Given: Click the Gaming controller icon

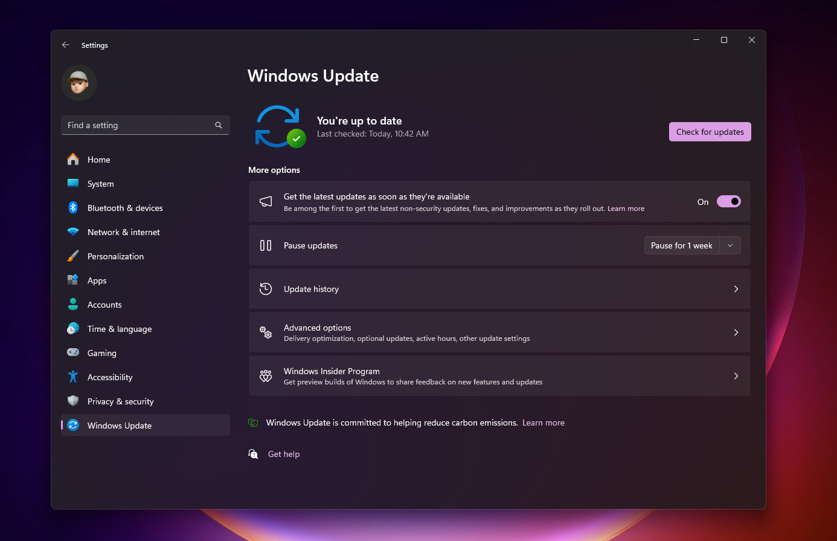Looking at the screenshot, I should click(x=73, y=353).
